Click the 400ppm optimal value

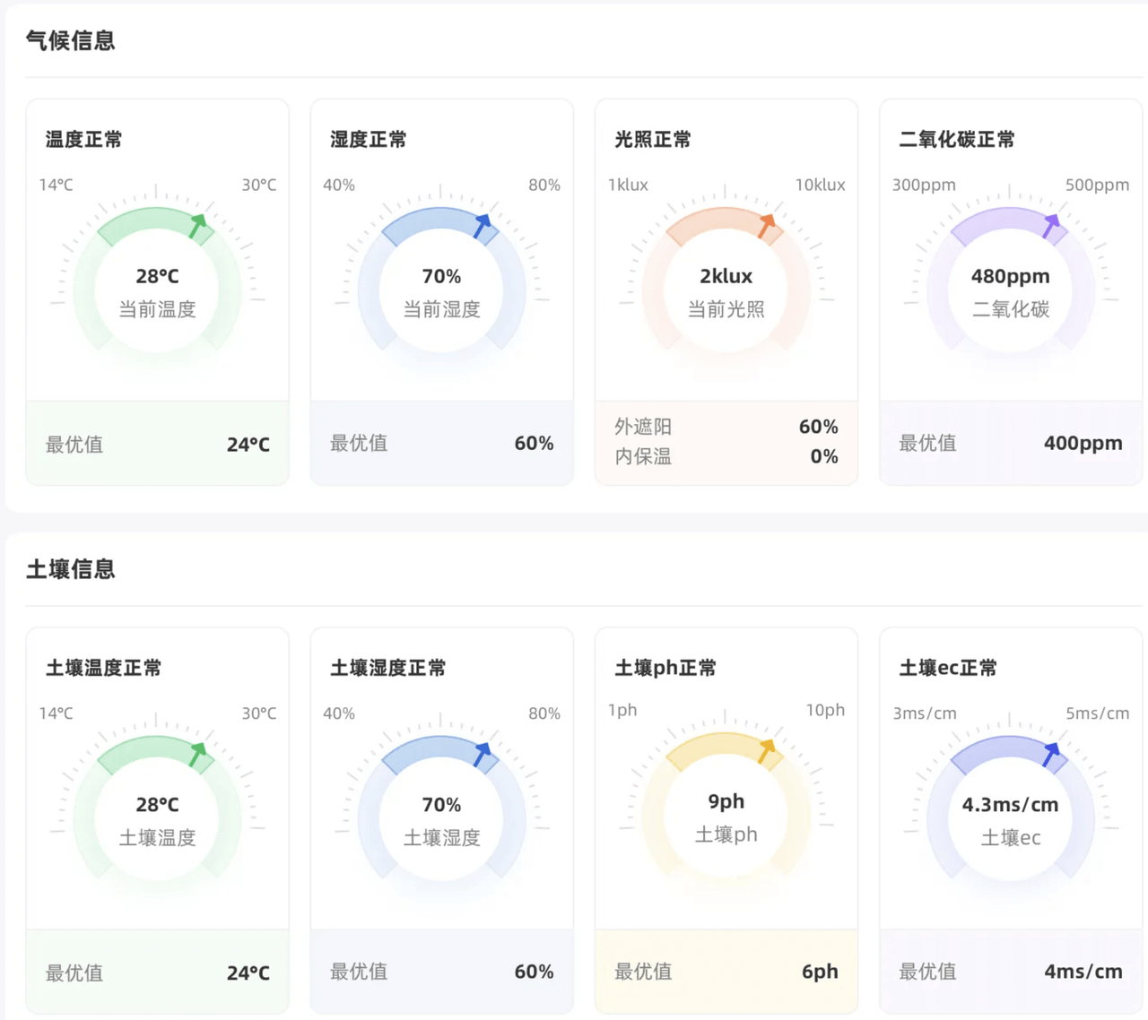pyautogui.click(x=1083, y=443)
